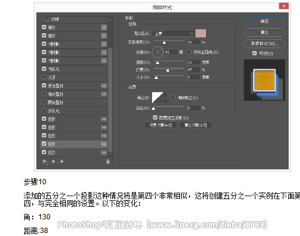Enable the Use Global Light (G) checkbox
This screenshot has width=300, height=236.
click(189, 52)
